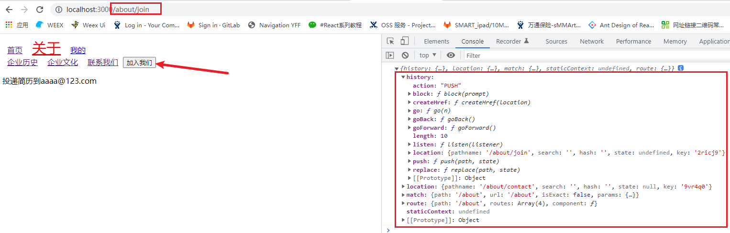Expand history location with /about/join
Image resolution: width=730 pixels, height=233 pixels.
(409, 153)
